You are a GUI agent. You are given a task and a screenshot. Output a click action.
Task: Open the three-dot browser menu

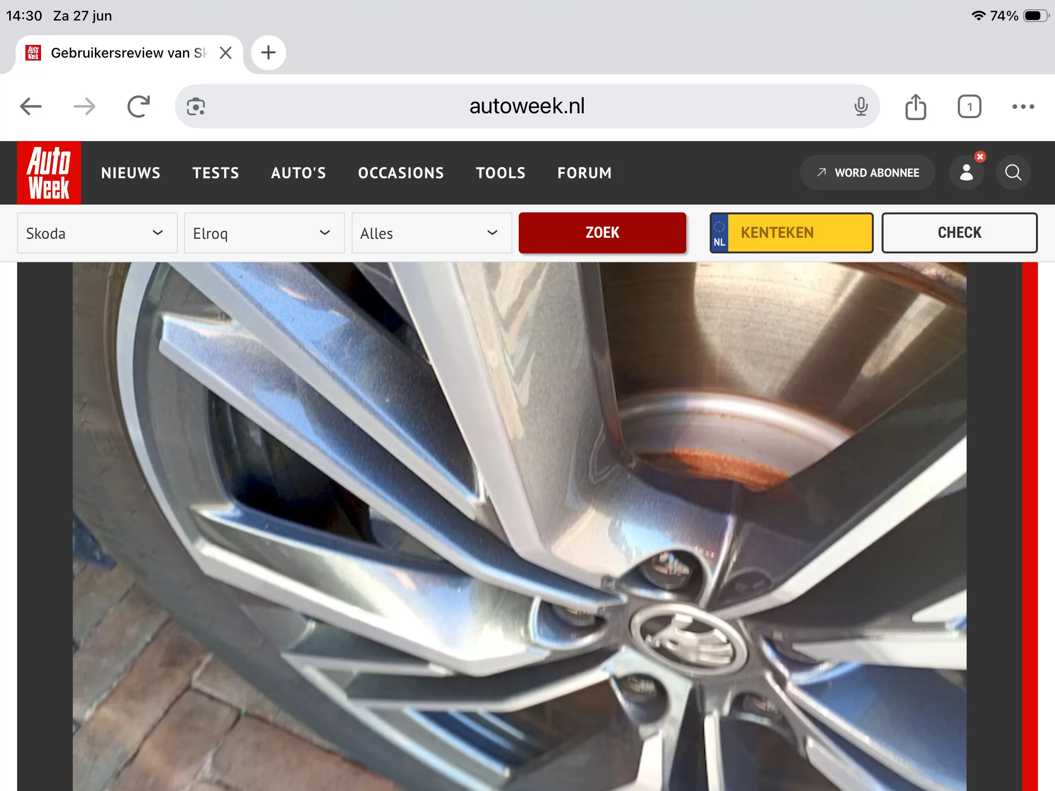[x=1023, y=106]
